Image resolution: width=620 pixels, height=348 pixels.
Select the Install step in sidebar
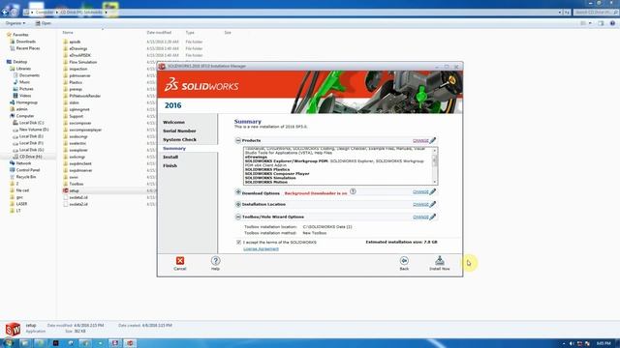(x=170, y=157)
